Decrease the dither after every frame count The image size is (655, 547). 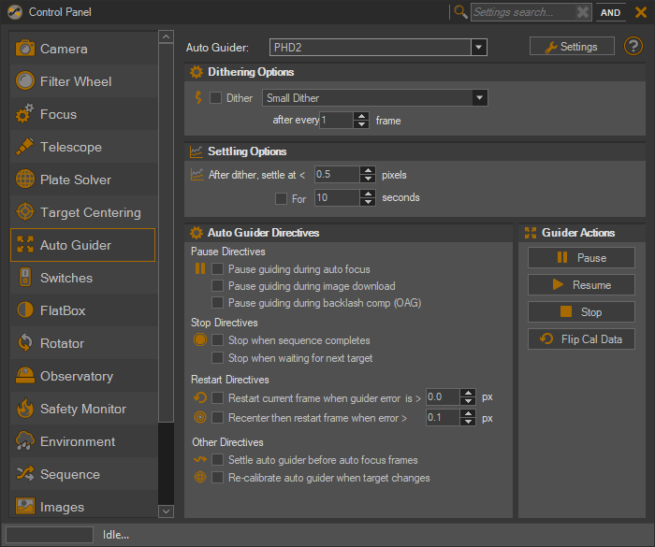tap(361, 124)
